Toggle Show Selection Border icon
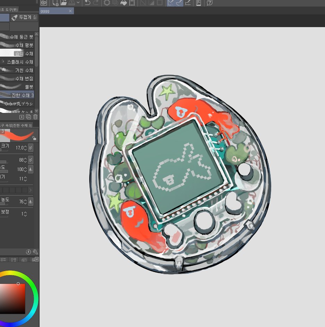 click(160, 3)
